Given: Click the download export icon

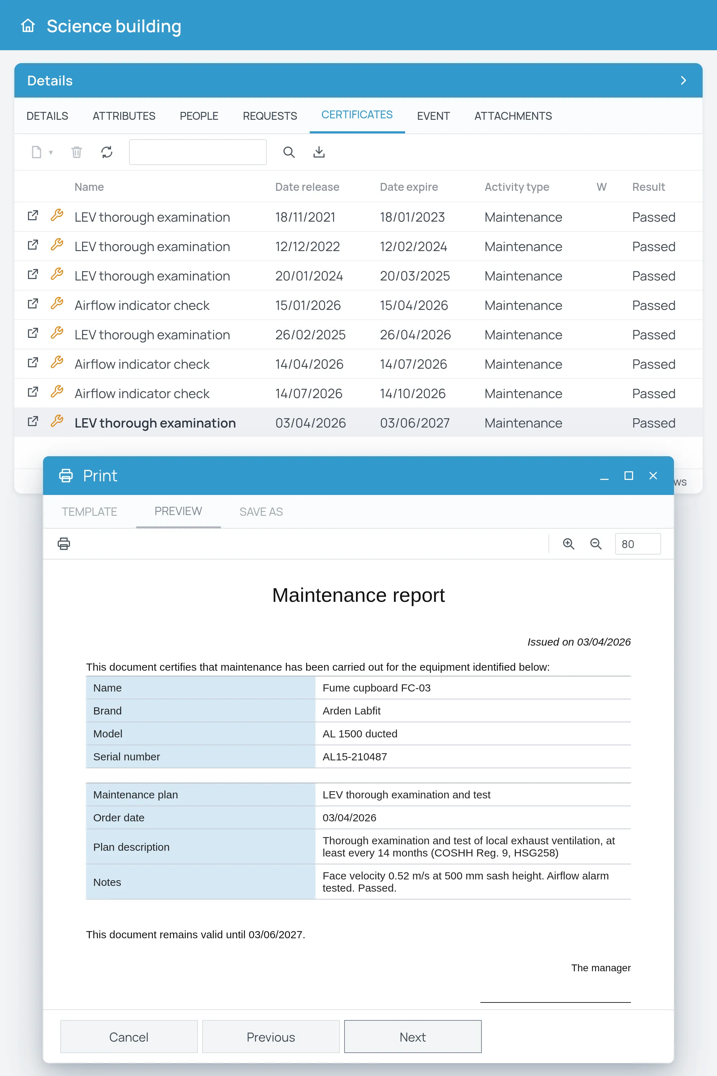Looking at the screenshot, I should (x=319, y=152).
